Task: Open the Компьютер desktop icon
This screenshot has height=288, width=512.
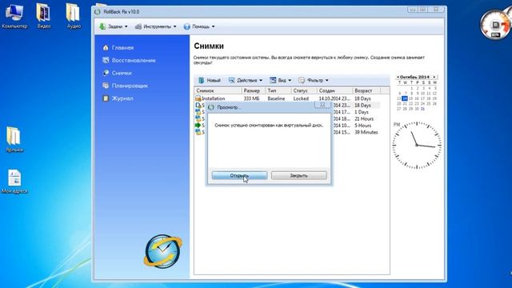Action: click(14, 16)
